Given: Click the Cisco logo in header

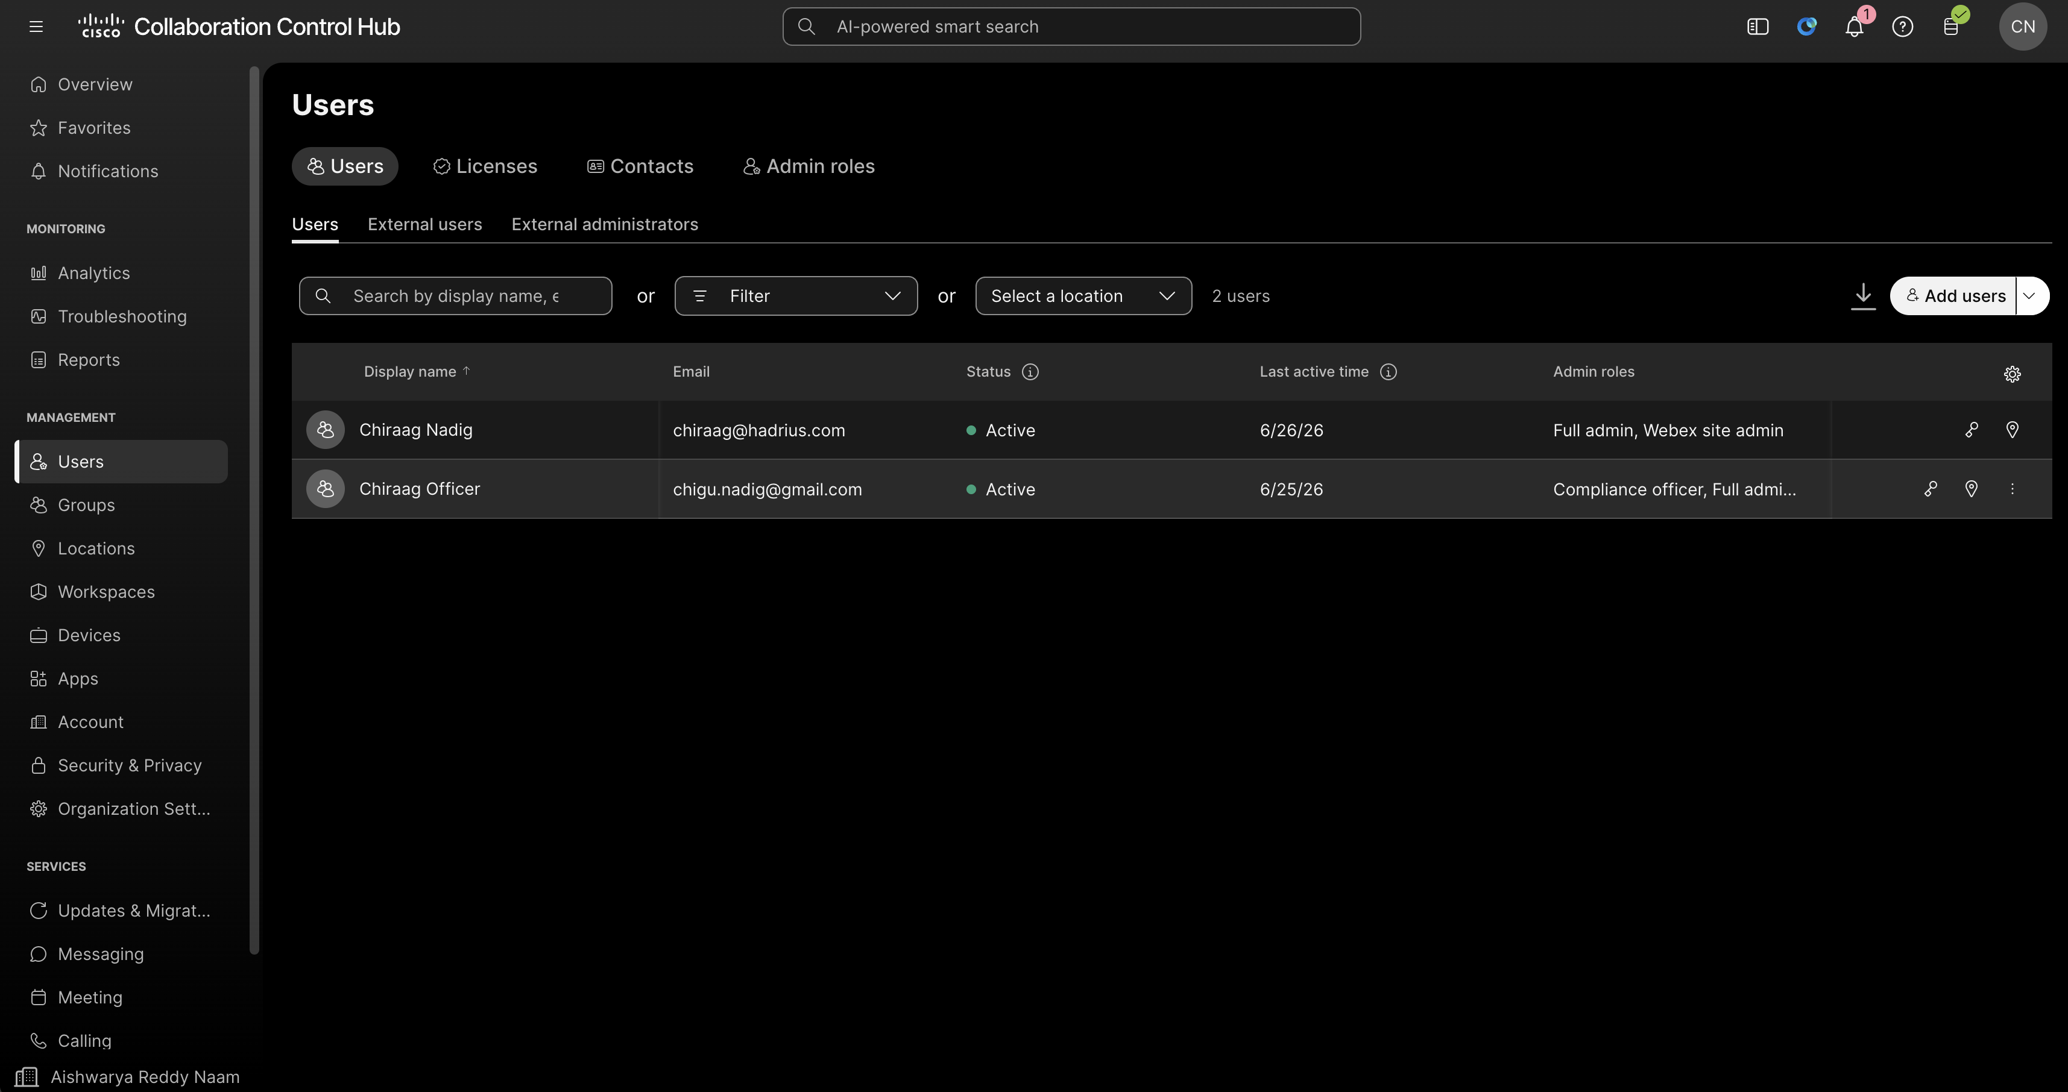Looking at the screenshot, I should 100,27.
